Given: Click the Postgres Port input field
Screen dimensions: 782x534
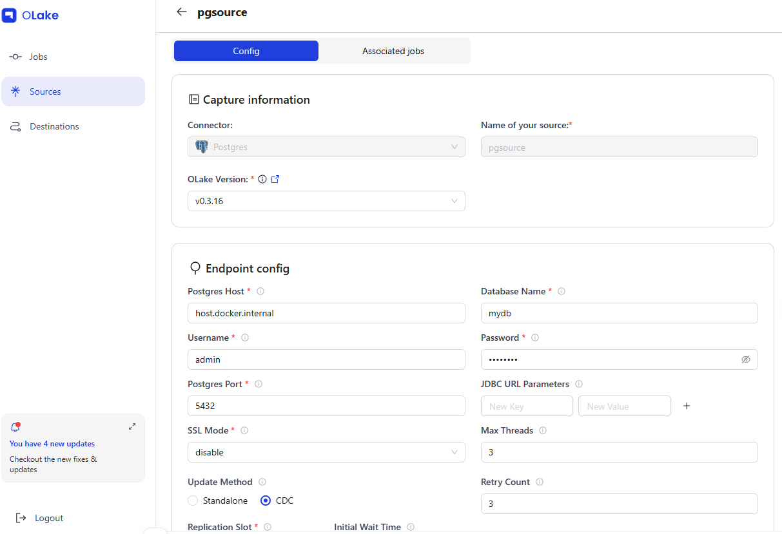Looking at the screenshot, I should (x=326, y=406).
